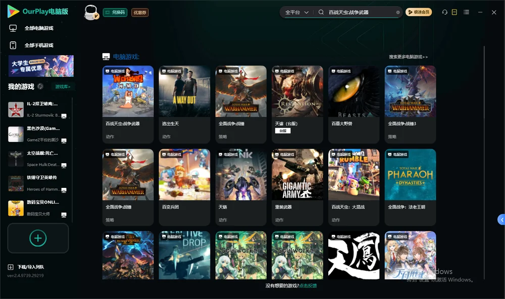Expand the side panel arrow on the right edge
The image size is (505, 299).
point(501,220)
